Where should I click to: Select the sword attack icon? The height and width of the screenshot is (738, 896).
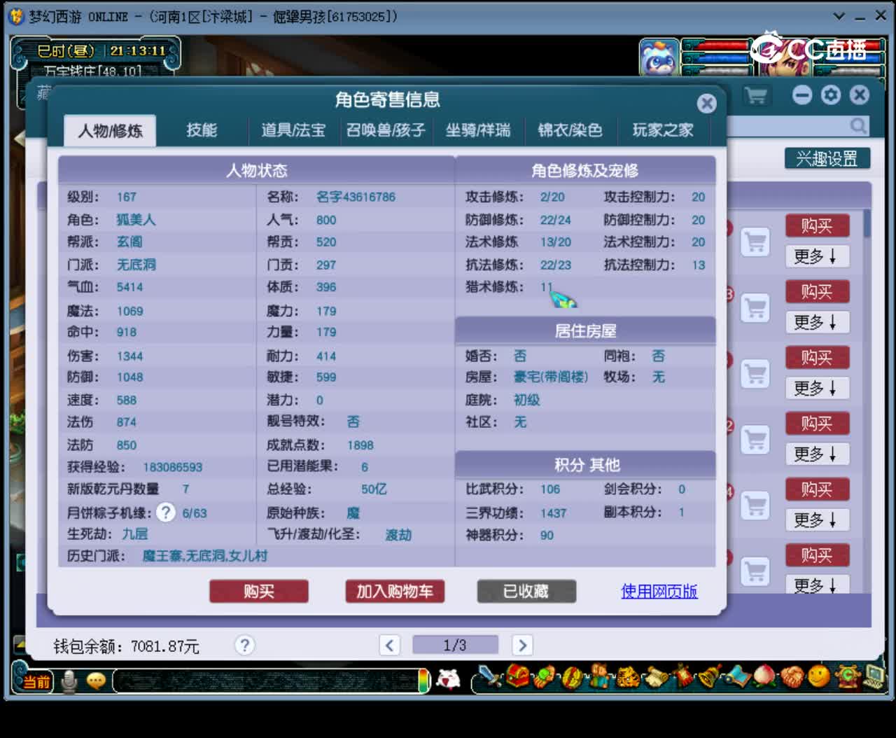pyautogui.click(x=489, y=676)
